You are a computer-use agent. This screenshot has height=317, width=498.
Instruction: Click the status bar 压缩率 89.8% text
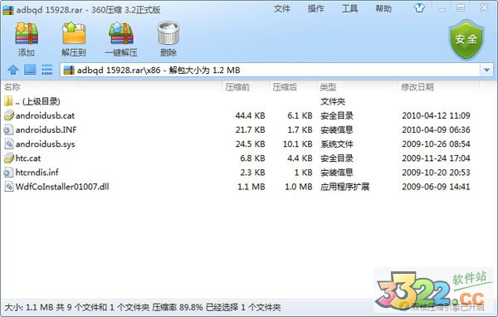coord(178,307)
